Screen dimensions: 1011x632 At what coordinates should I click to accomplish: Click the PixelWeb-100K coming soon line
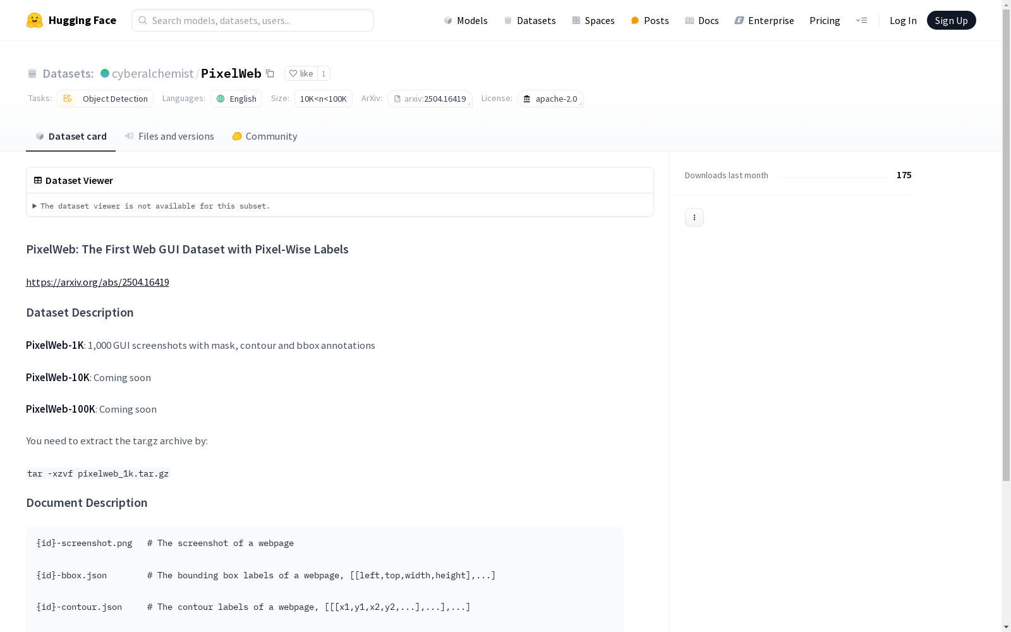click(91, 409)
